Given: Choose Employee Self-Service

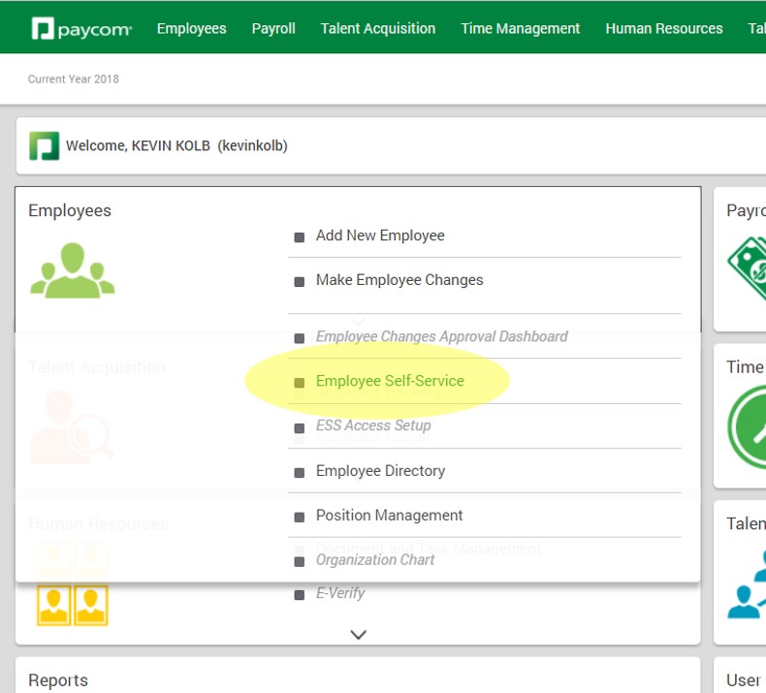Looking at the screenshot, I should [x=390, y=381].
